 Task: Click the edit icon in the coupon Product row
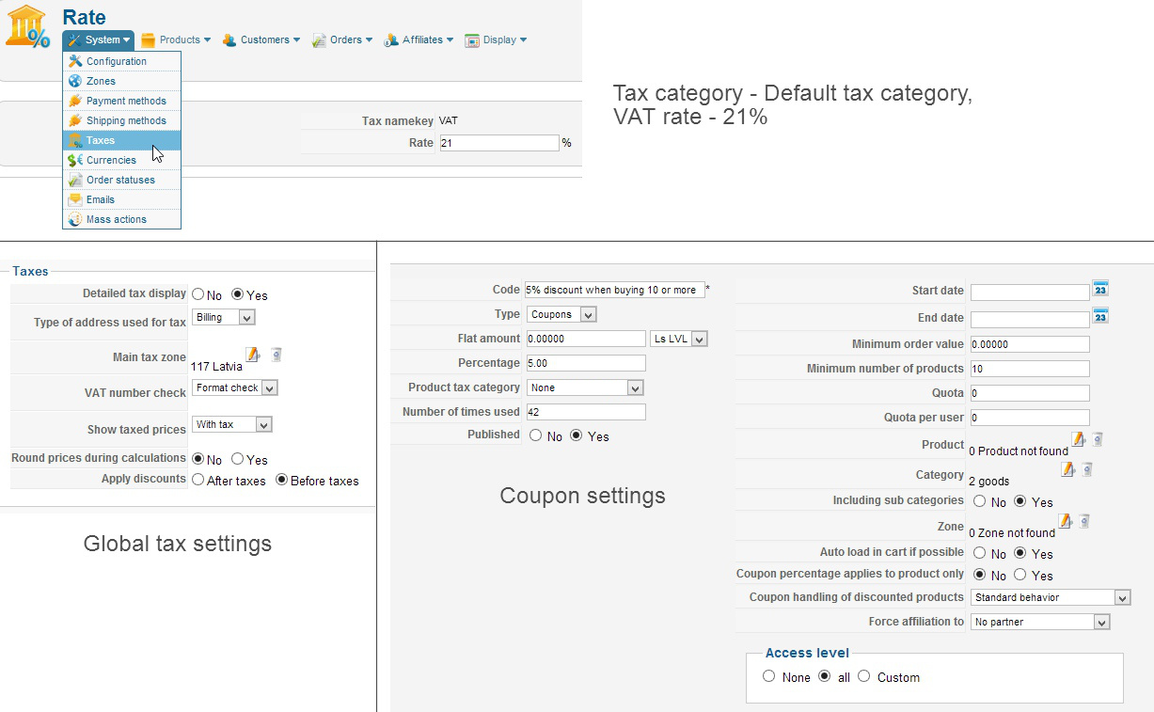1078,439
